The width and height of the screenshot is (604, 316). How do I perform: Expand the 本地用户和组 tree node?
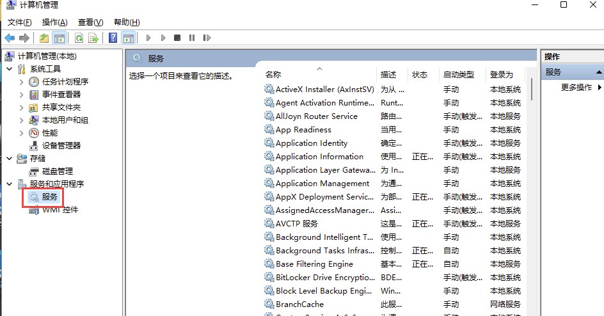click(22, 120)
